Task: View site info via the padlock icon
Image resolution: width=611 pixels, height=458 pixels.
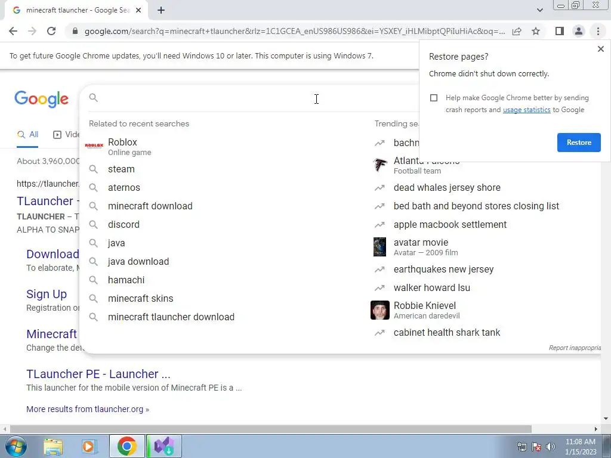Action: 75,31
